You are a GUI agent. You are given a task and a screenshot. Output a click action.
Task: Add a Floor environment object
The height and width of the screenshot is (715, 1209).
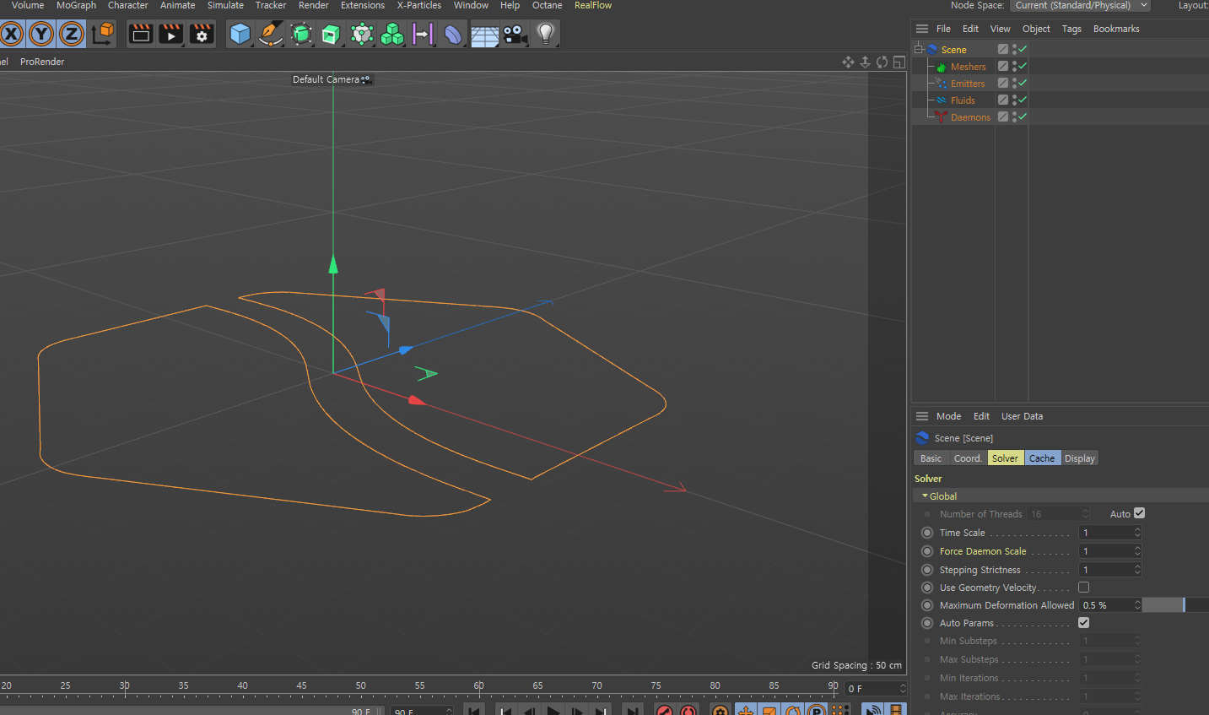(484, 34)
